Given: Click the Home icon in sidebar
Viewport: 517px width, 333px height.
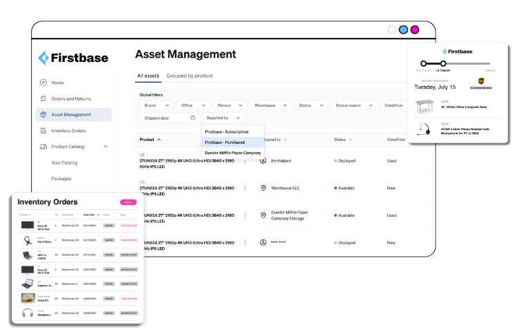Looking at the screenshot, I should coord(43,83).
